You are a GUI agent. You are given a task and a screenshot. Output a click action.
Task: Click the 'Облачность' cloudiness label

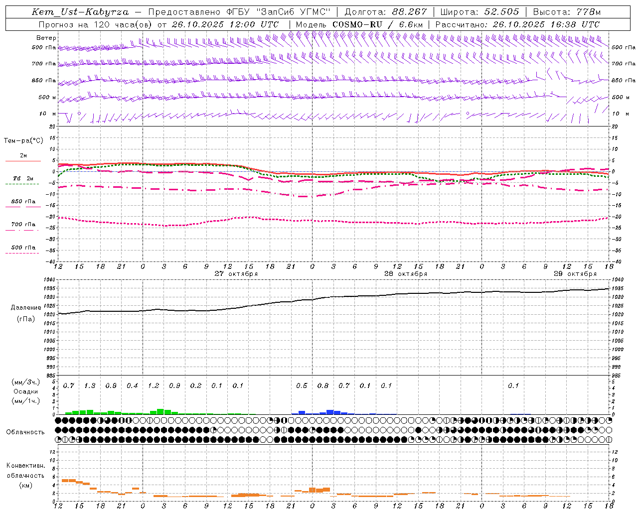pos(25,432)
